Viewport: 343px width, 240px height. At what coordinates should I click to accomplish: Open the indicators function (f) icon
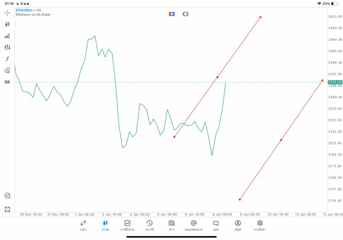[8, 59]
